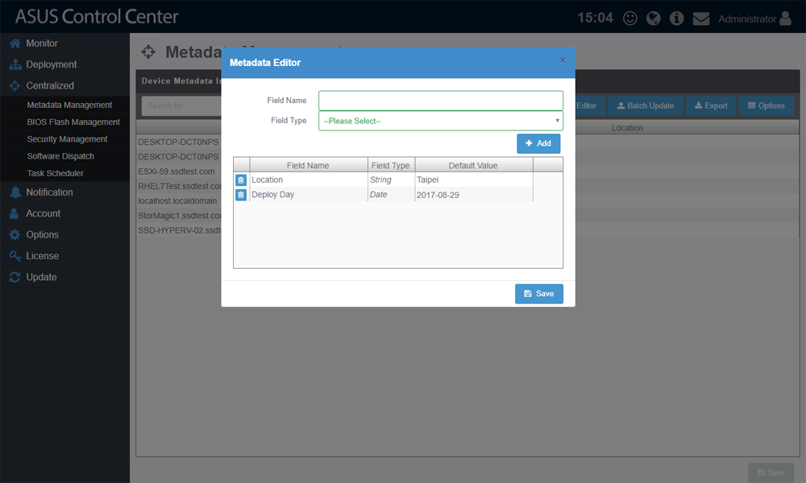This screenshot has width=806, height=483.
Task: Click the delete icon beside Deploy Day
Action: (240, 195)
